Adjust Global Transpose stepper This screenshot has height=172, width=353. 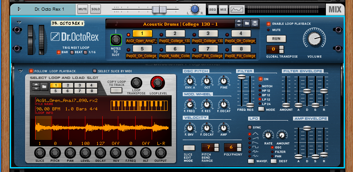[x=281, y=49]
